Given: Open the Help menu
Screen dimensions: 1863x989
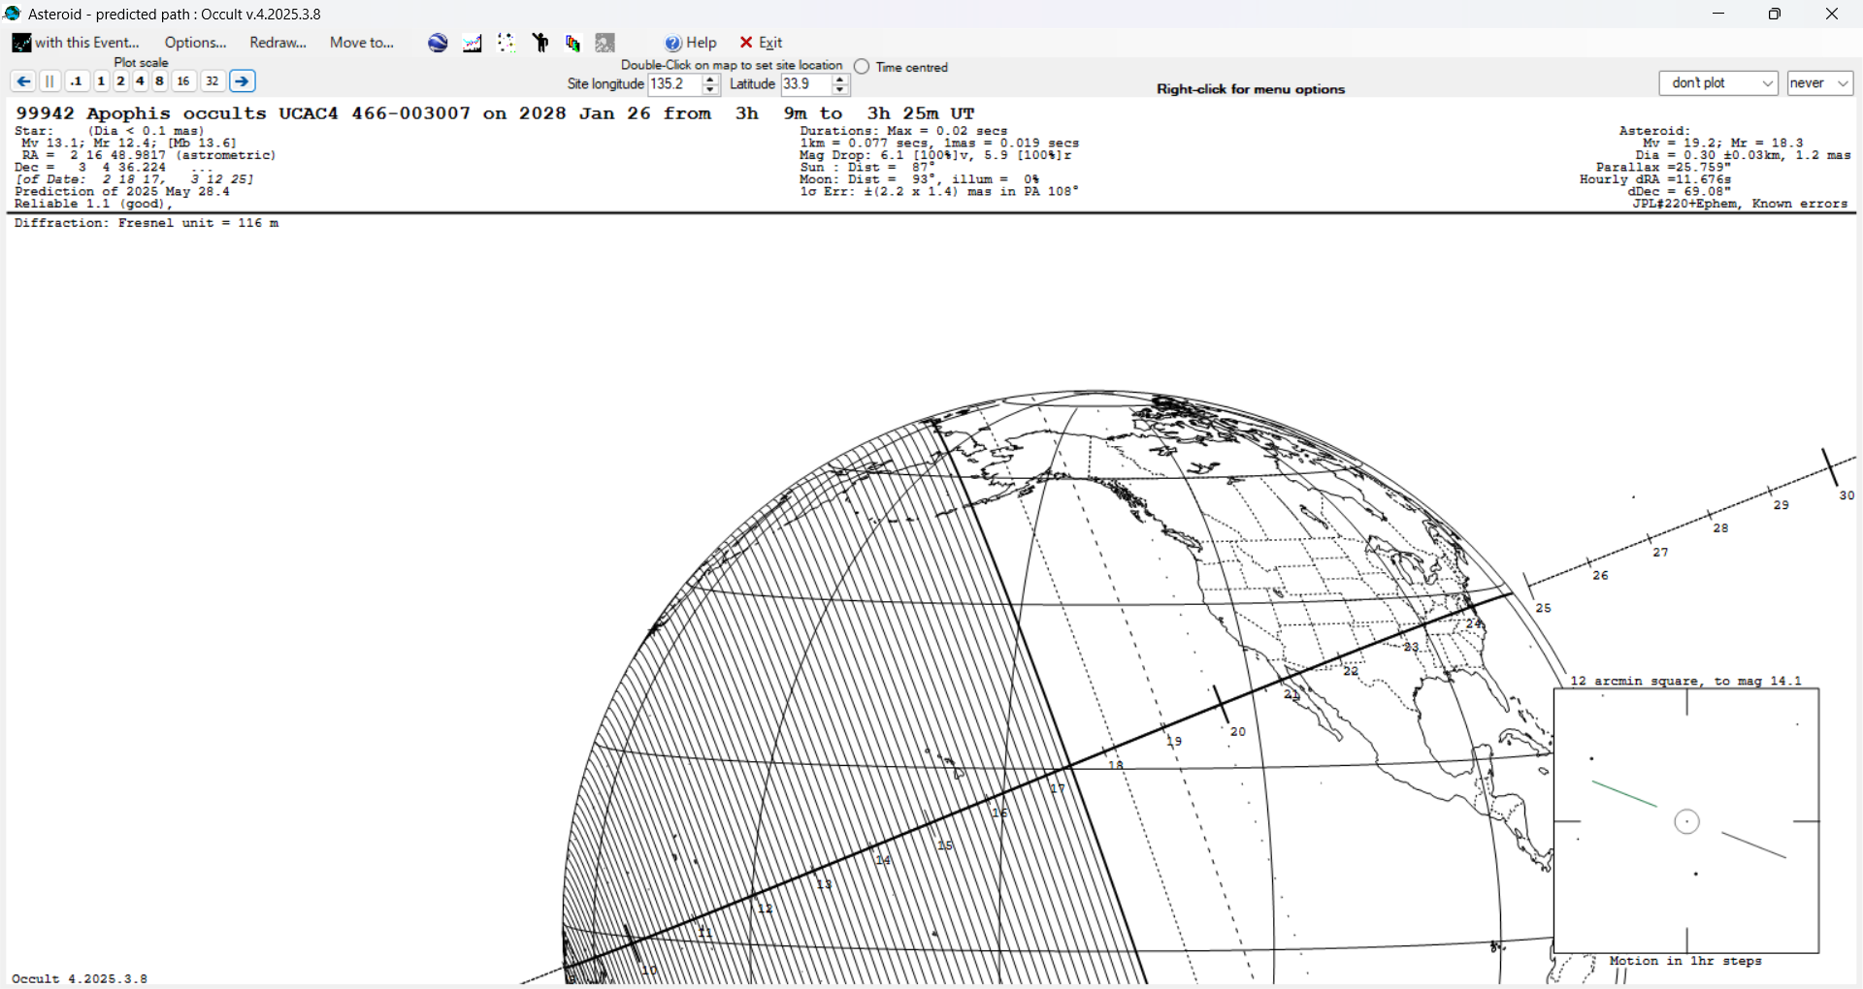Looking at the screenshot, I should pos(691,43).
